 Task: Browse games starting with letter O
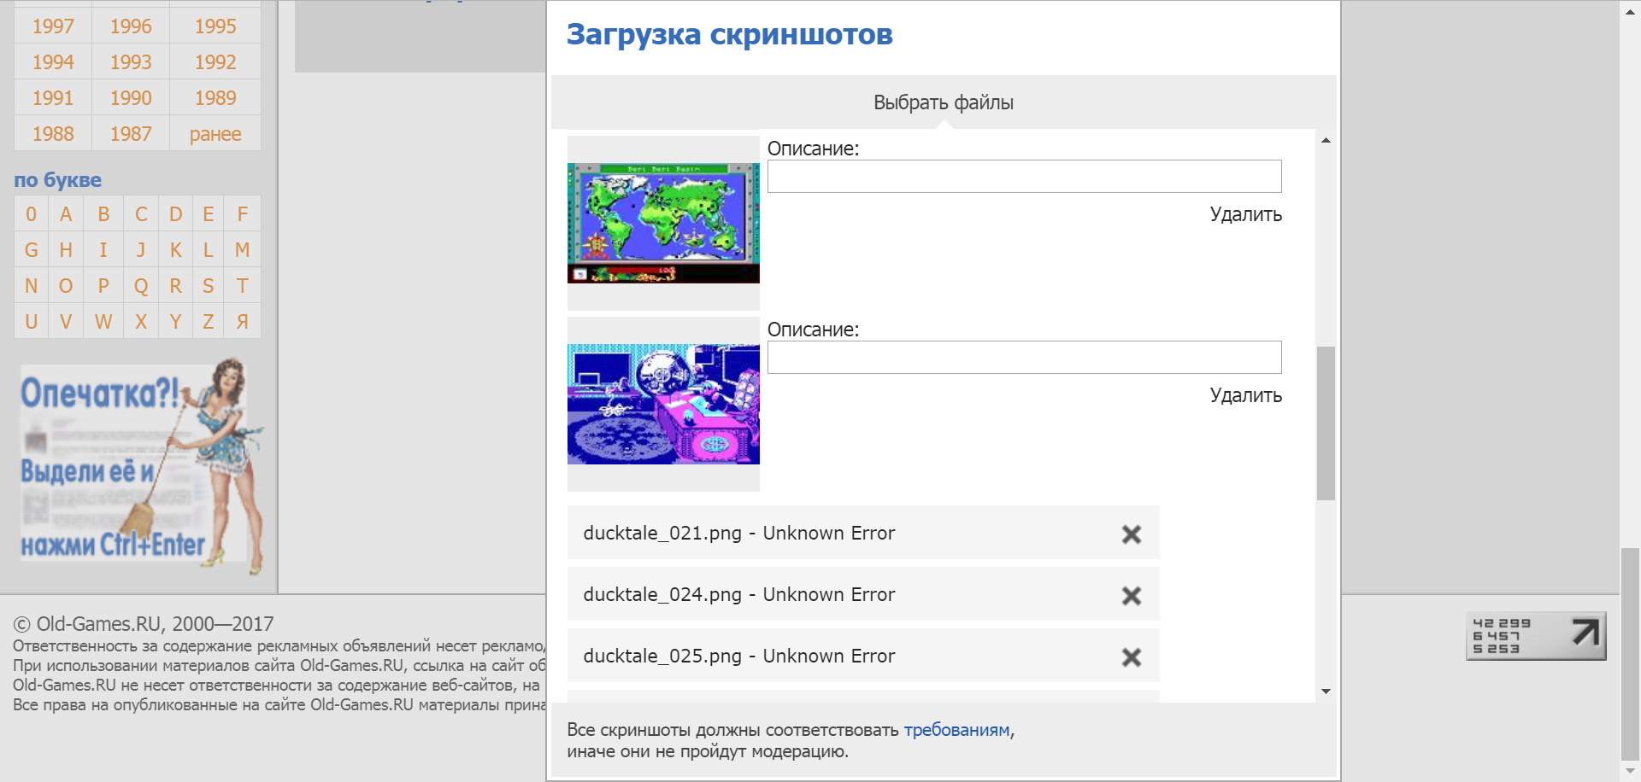(66, 286)
